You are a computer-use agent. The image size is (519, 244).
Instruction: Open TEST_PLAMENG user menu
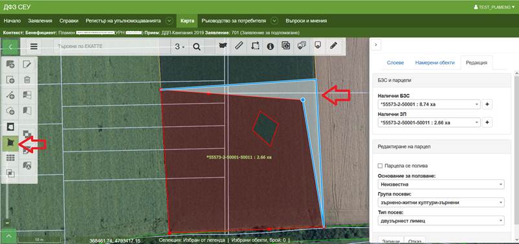coord(494,6)
